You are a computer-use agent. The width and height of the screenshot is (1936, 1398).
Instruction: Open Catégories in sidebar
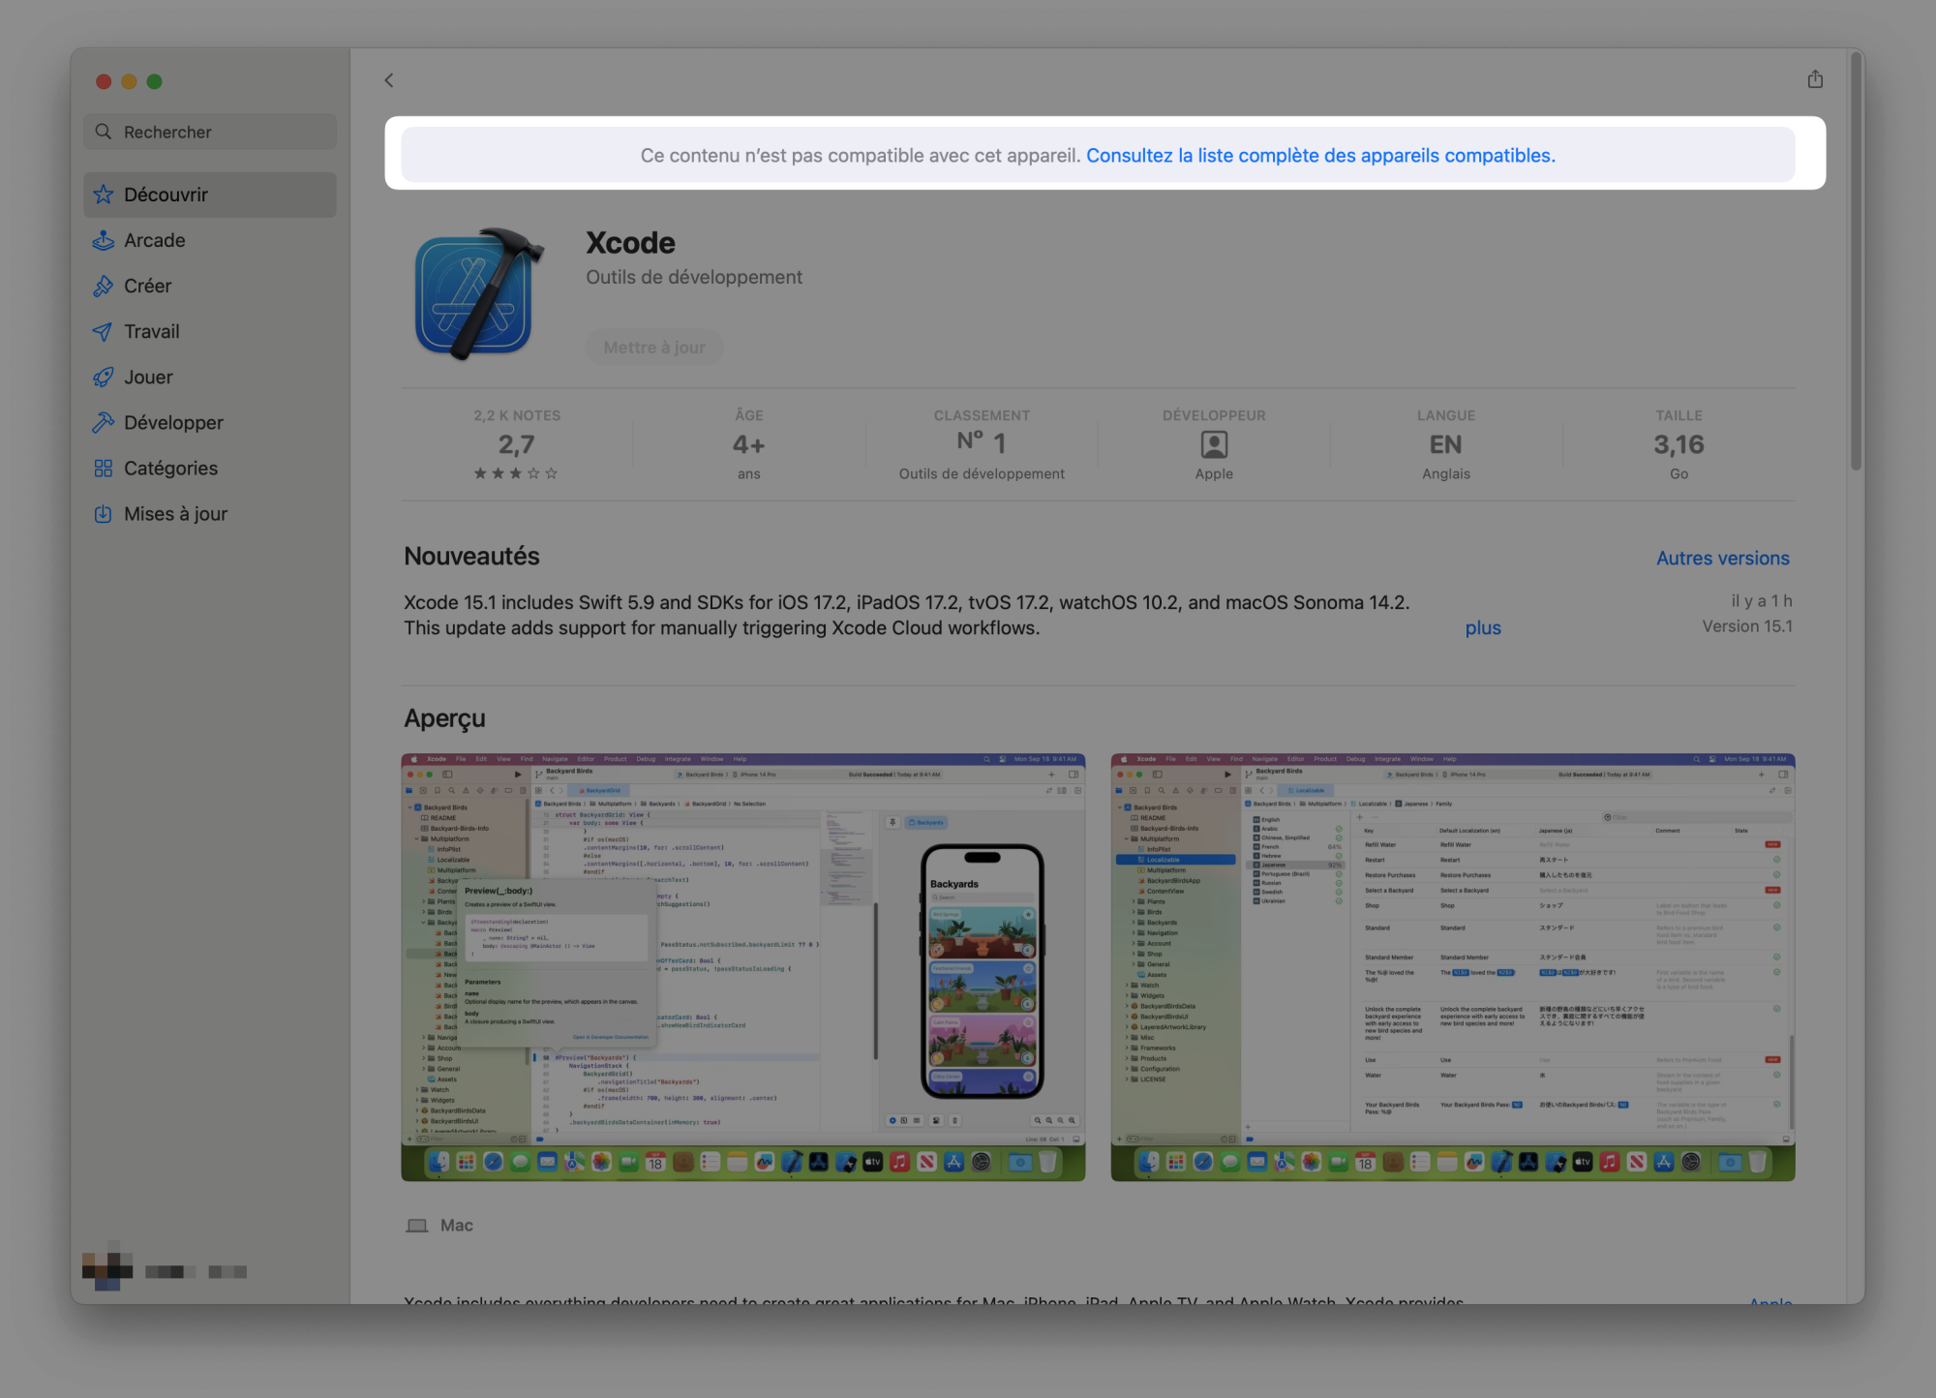point(210,468)
